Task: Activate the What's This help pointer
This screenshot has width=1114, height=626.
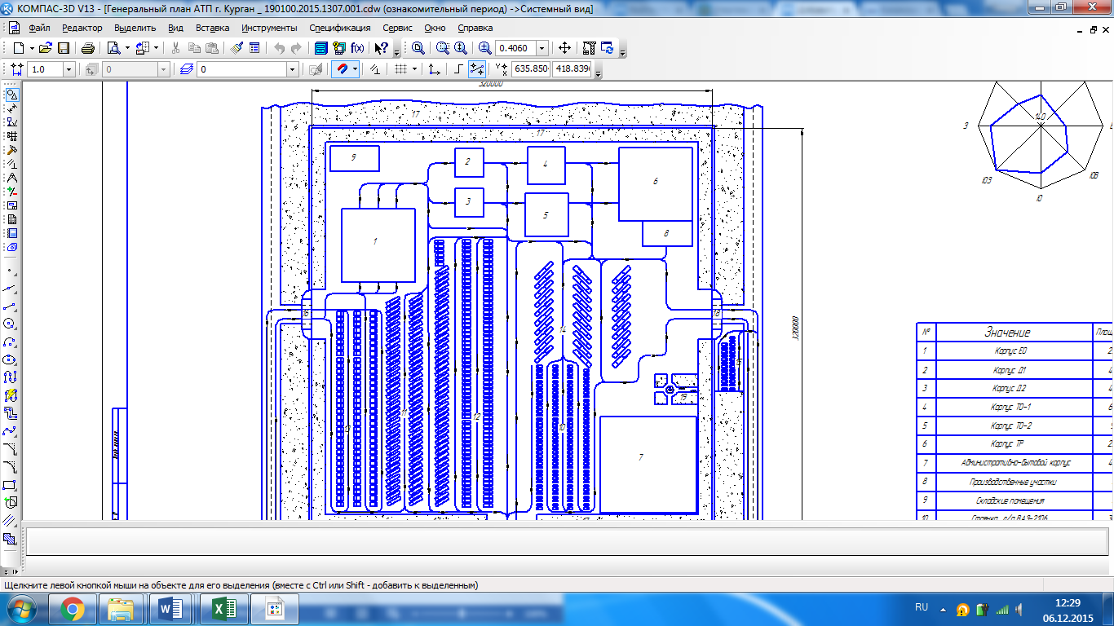Action: pos(380,48)
